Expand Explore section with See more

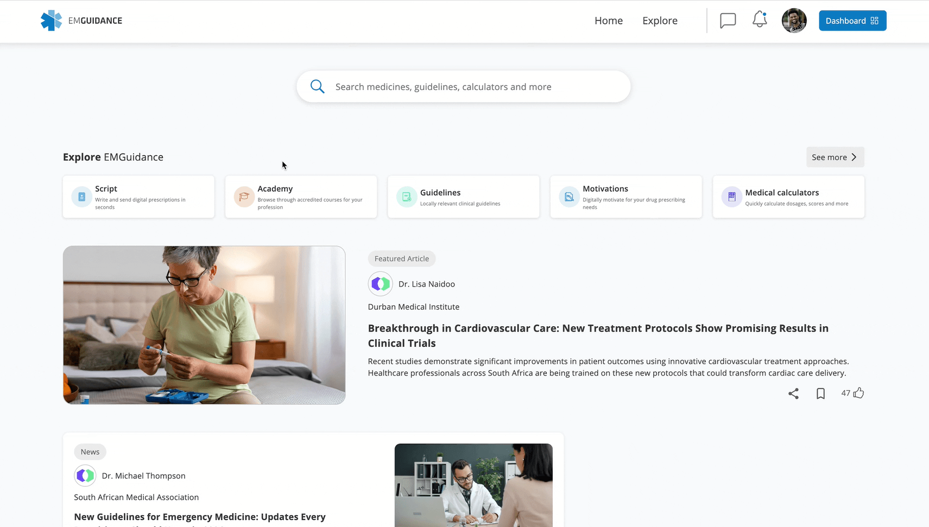click(835, 157)
